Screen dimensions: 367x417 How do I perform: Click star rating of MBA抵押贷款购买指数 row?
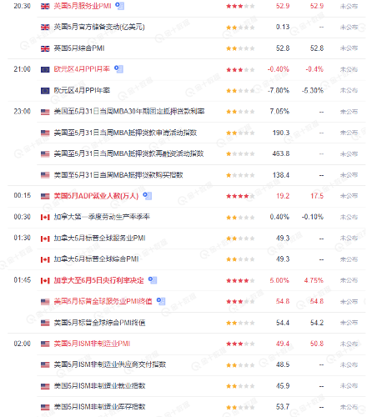[240, 175]
